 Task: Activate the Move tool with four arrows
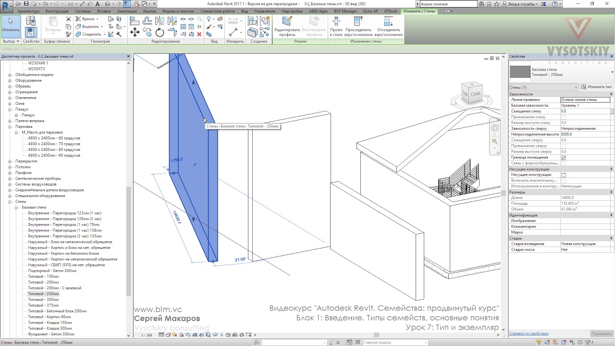coord(135,32)
